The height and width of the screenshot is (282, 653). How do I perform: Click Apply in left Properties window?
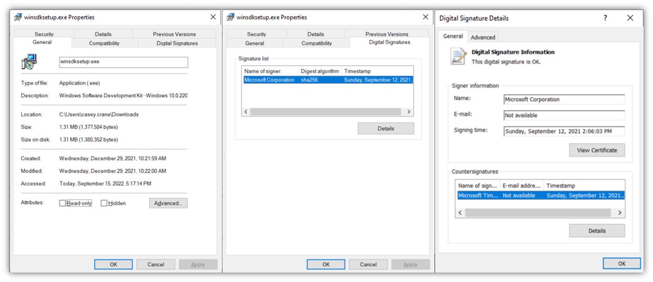click(198, 264)
